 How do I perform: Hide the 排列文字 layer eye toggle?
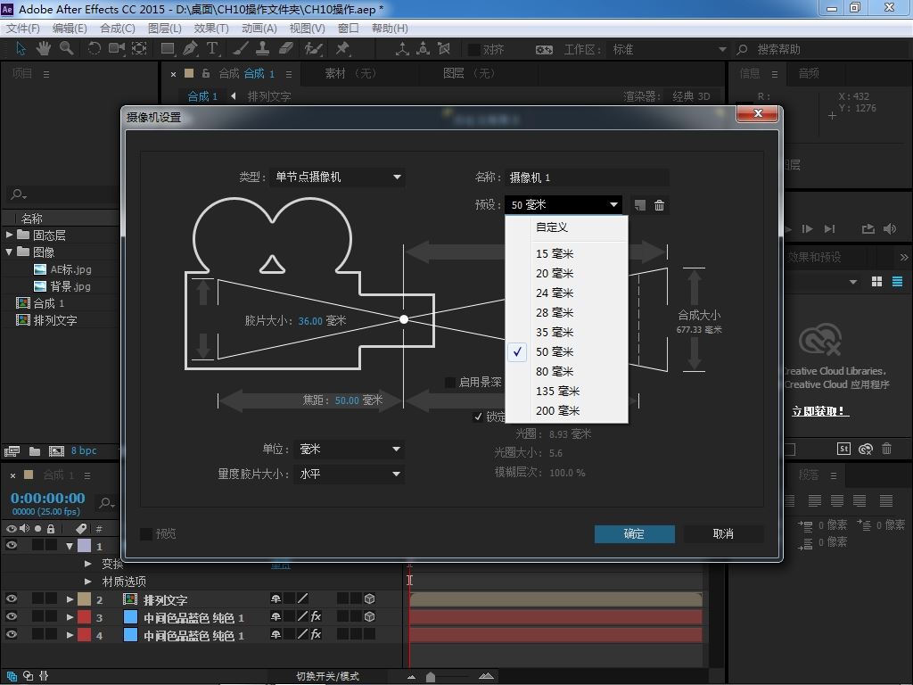click(11, 598)
